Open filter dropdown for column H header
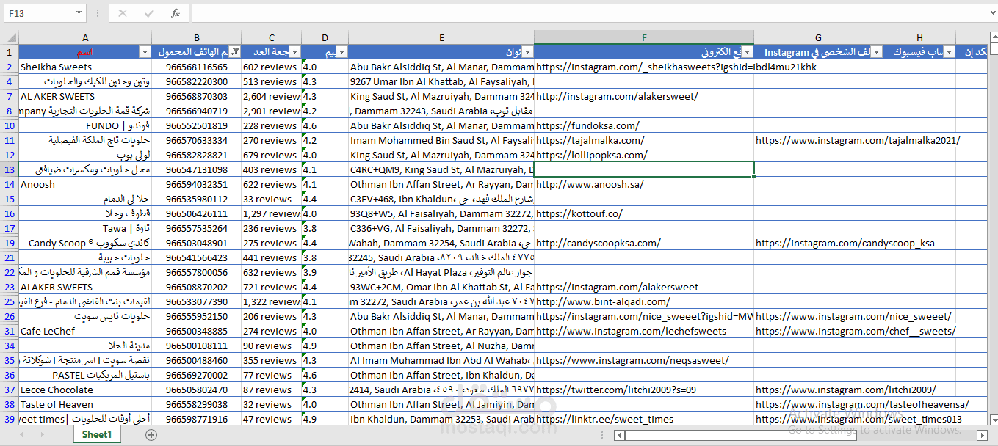Viewport: 998px width, 446px height. [x=949, y=52]
